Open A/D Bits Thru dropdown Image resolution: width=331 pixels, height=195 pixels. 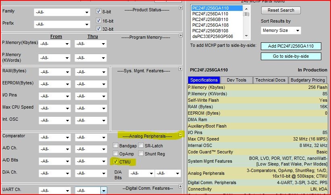[91, 161]
